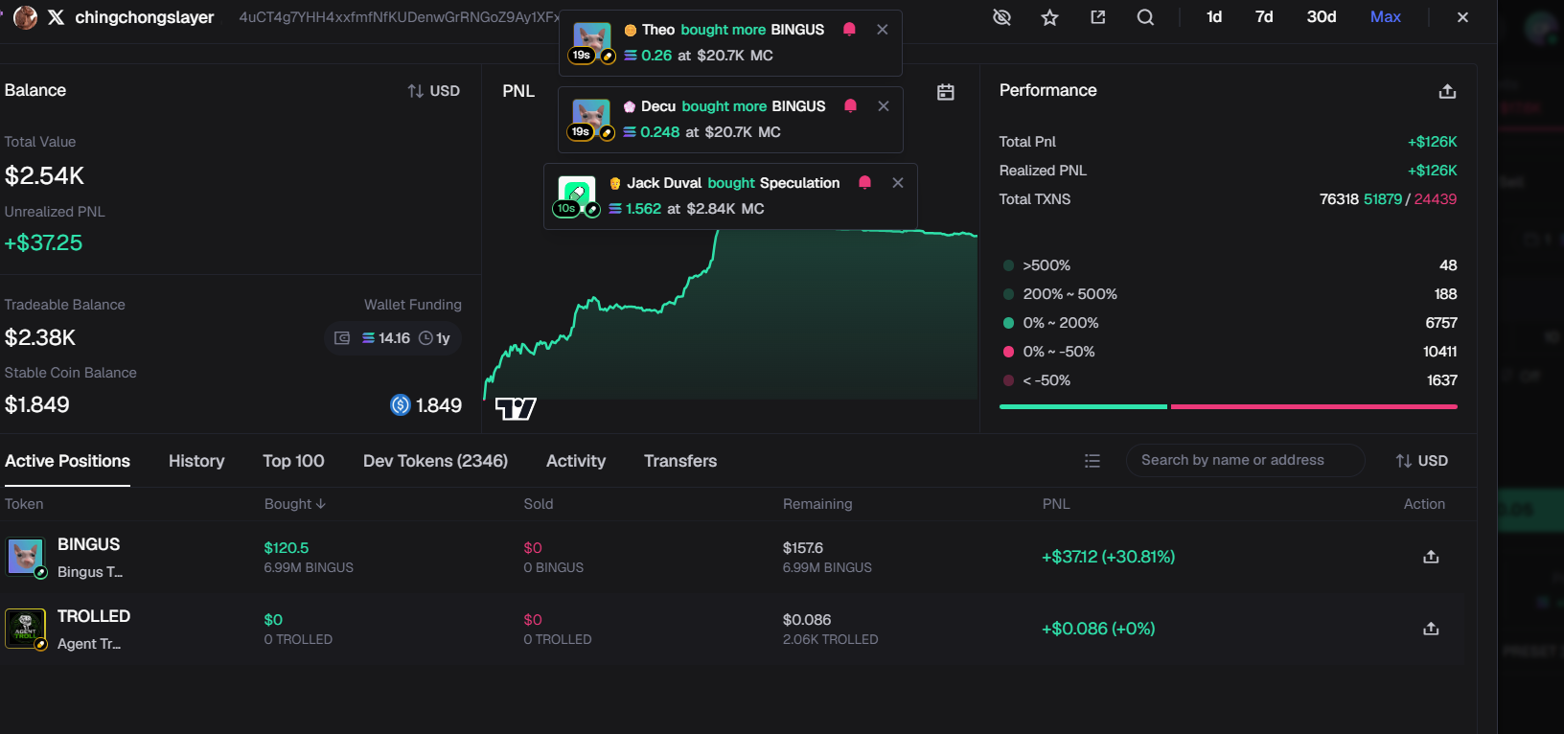The width and height of the screenshot is (1564, 734).
Task: Toggle the hide-balances eye icon
Action: pos(1001,17)
